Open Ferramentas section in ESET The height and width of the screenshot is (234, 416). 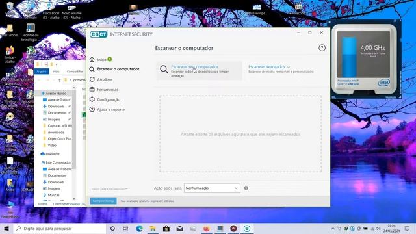pyautogui.click(x=107, y=90)
